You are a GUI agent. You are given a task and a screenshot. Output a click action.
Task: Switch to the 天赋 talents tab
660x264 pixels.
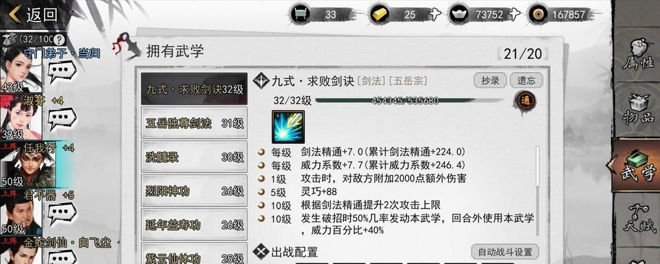[x=638, y=219]
